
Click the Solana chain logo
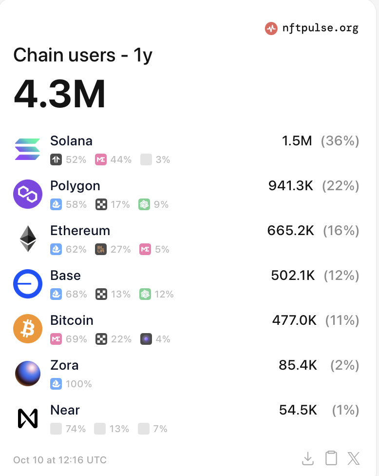pos(28,149)
